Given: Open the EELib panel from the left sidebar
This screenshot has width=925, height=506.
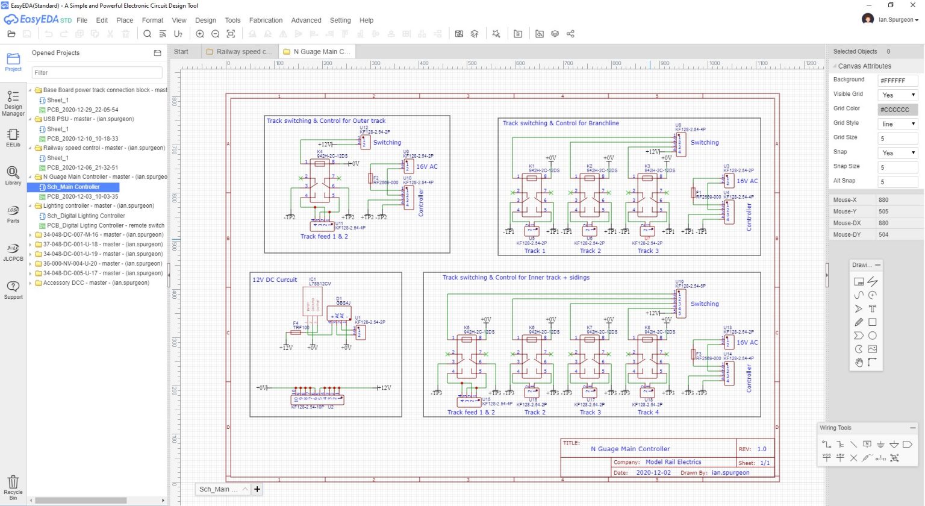Looking at the screenshot, I should [13, 139].
